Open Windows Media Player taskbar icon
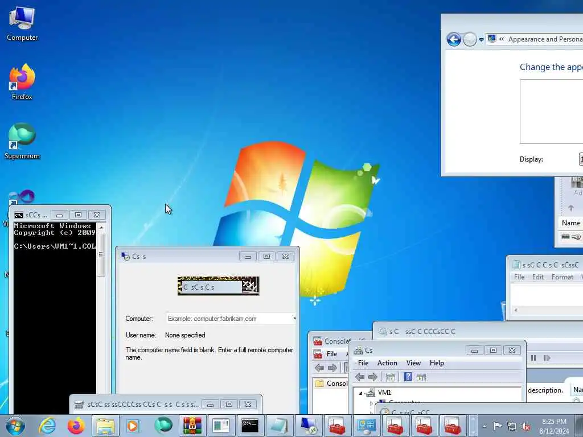The width and height of the screenshot is (583, 437). [x=133, y=426]
